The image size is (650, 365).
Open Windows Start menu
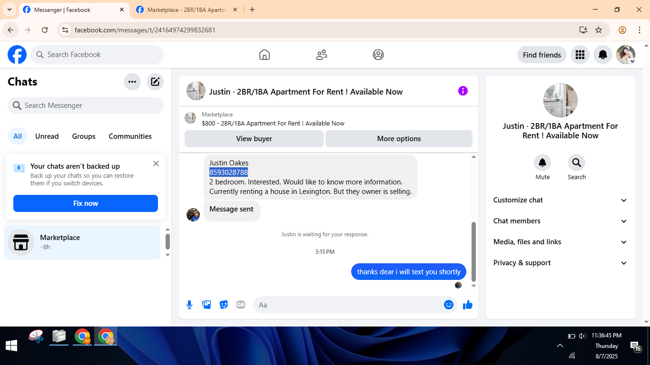[11, 346]
